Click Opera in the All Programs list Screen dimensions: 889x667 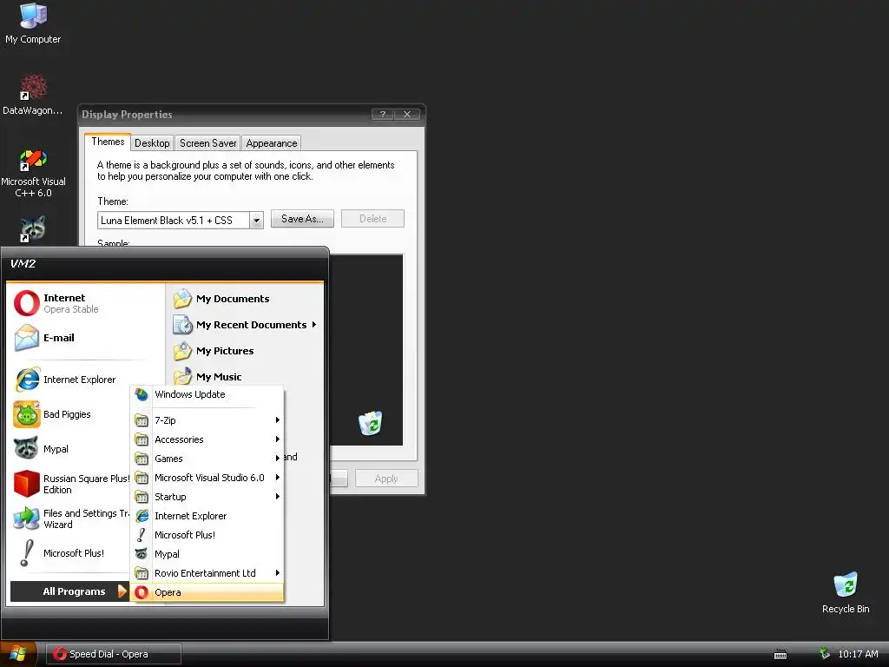[207, 592]
